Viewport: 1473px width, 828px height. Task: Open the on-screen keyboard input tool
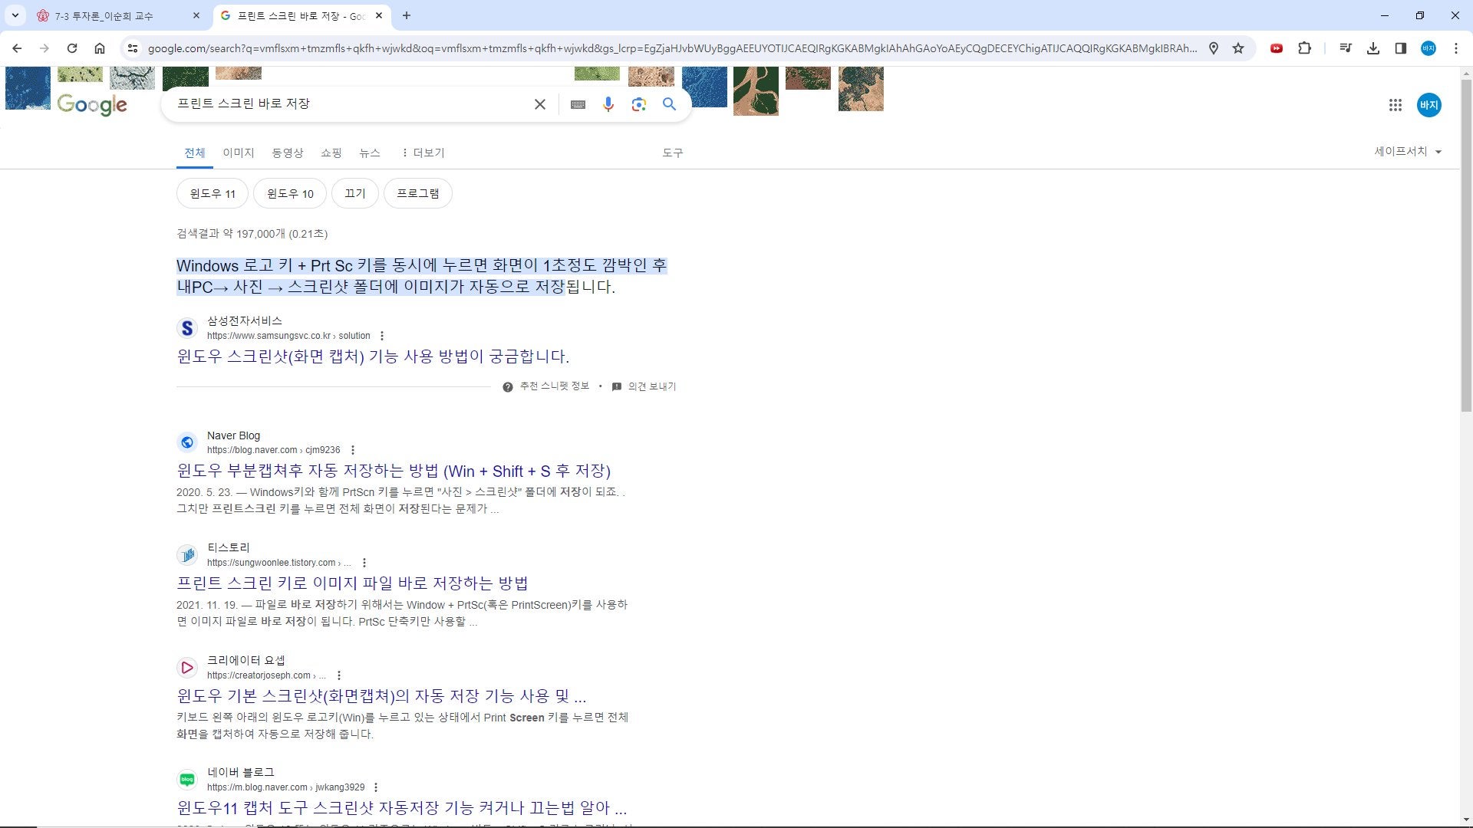pyautogui.click(x=578, y=104)
